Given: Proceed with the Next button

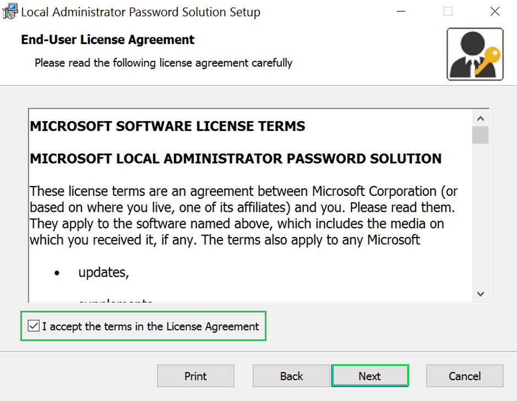Looking at the screenshot, I should point(369,376).
